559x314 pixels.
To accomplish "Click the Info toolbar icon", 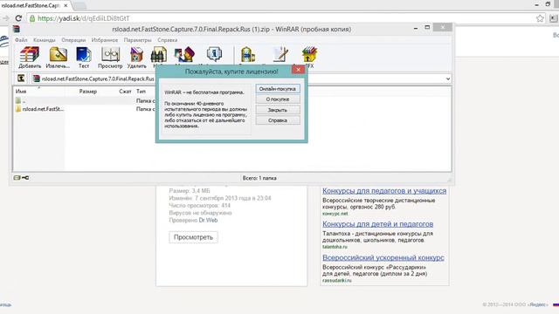I will [214, 55].
